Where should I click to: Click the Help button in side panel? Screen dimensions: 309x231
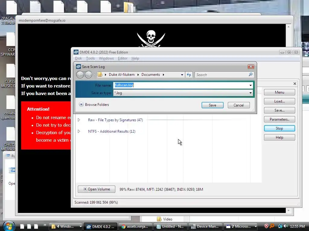tap(279, 137)
